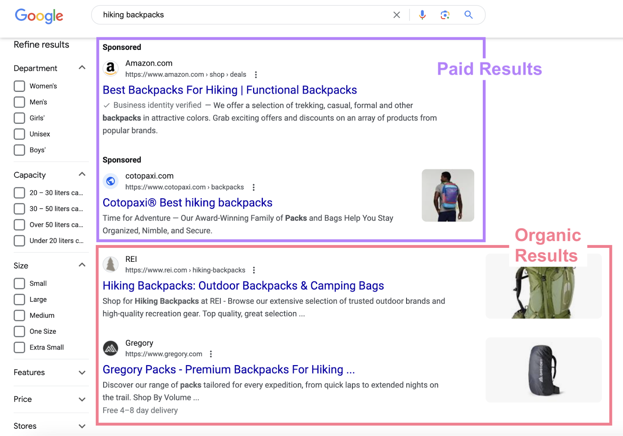Image resolution: width=623 pixels, height=436 pixels.
Task: Click the black Gregory pack thumbnail
Action: pos(544,370)
